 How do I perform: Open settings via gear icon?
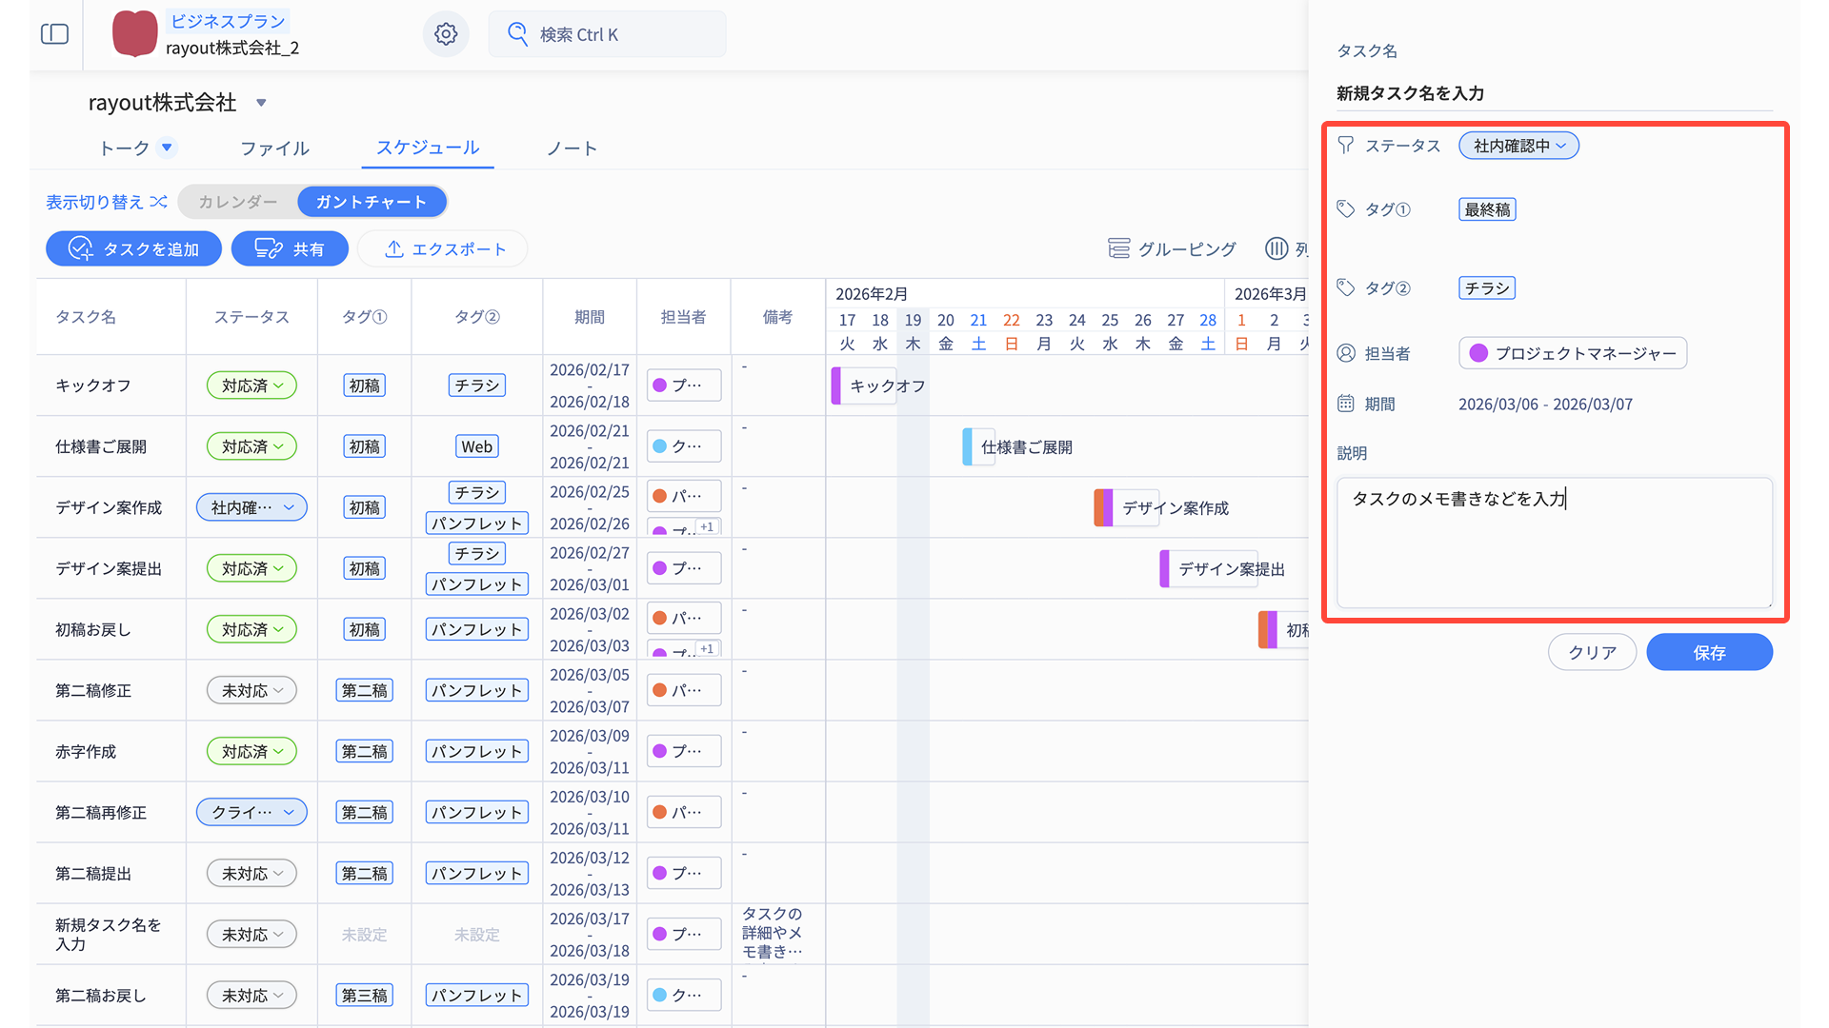coord(446,34)
